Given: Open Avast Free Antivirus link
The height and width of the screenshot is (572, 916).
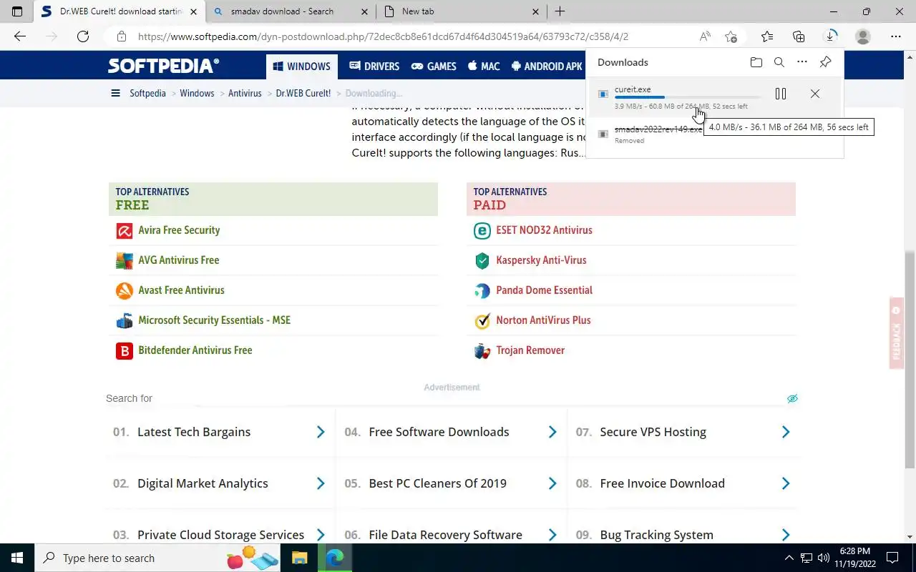Looking at the screenshot, I should coord(181,290).
